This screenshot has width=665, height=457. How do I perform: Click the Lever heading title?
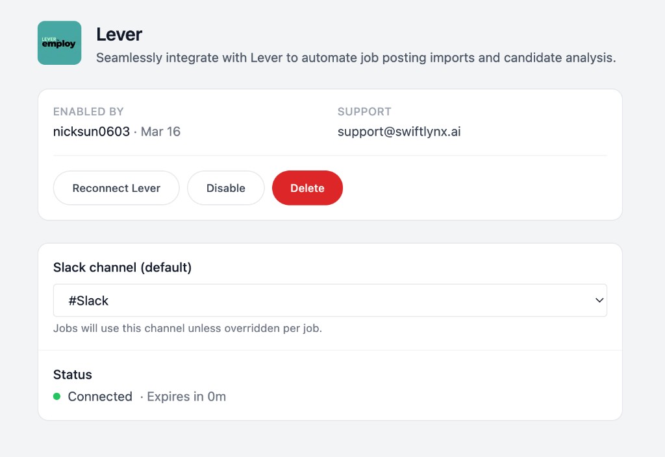(119, 34)
